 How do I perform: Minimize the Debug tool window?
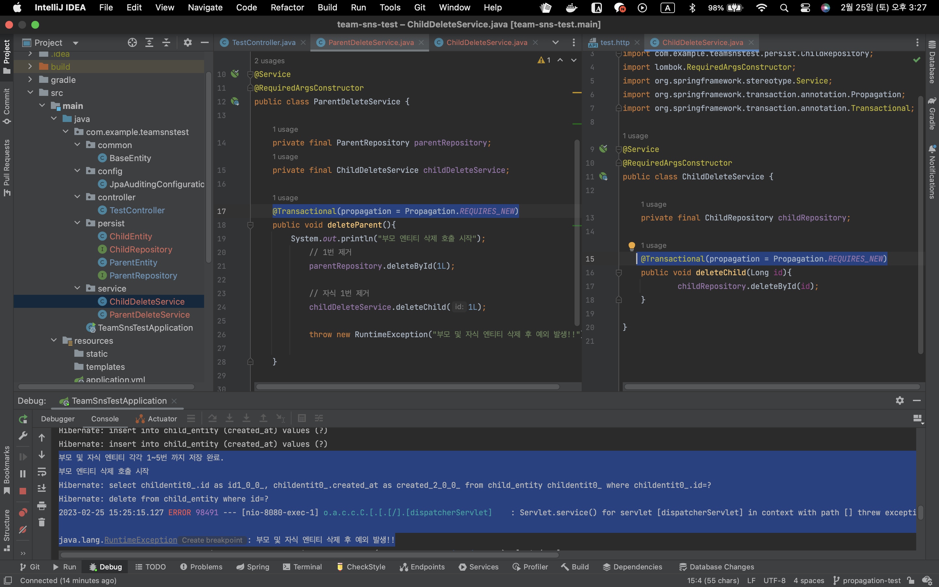pyautogui.click(x=917, y=400)
